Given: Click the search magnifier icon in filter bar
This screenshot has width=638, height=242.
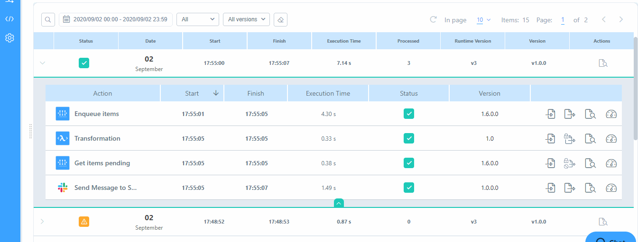Looking at the screenshot, I should (x=48, y=19).
